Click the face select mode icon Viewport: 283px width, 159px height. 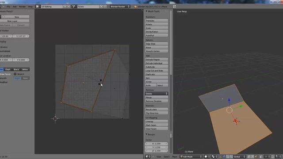pos(256,157)
